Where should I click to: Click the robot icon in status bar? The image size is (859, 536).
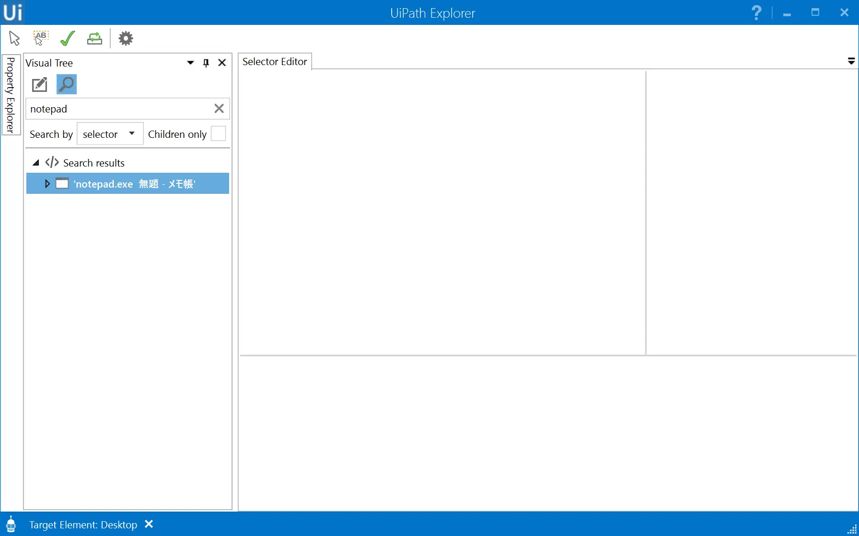tap(11, 525)
